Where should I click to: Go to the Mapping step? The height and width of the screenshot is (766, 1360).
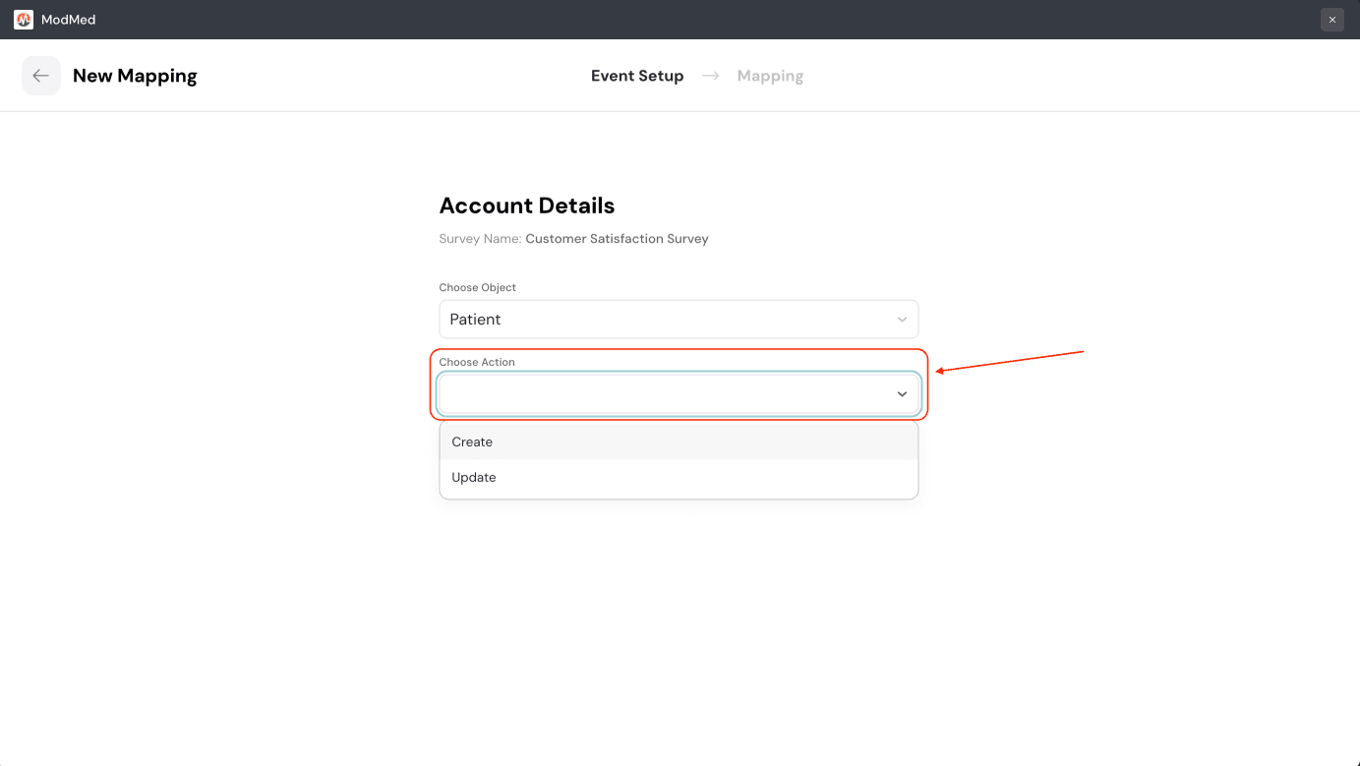click(x=770, y=76)
